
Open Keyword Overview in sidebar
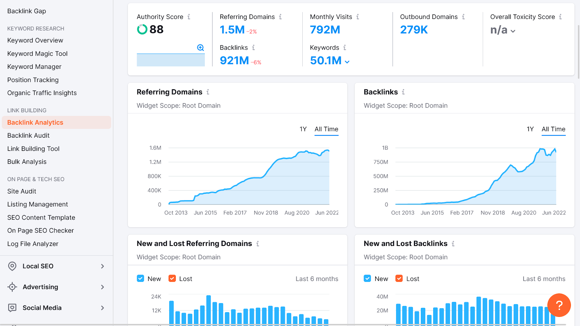point(35,41)
